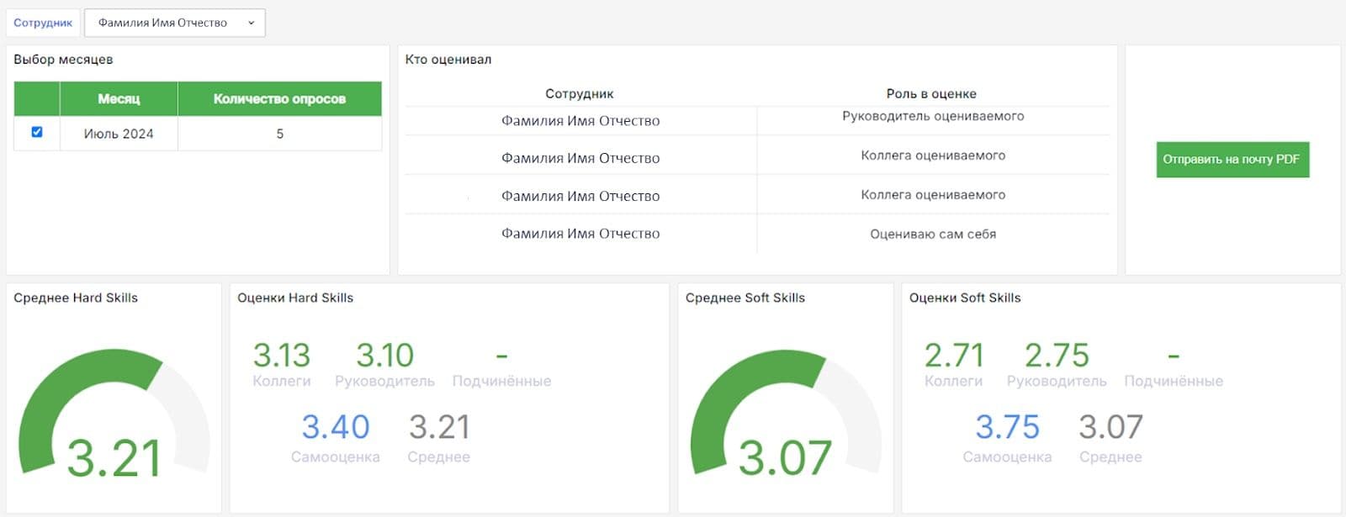This screenshot has height=517, width=1346.
Task: Sort by Количество опросов column header
Action: tap(279, 98)
